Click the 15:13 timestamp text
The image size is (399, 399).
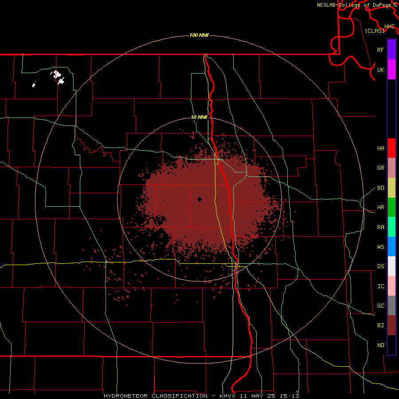[x=289, y=396]
